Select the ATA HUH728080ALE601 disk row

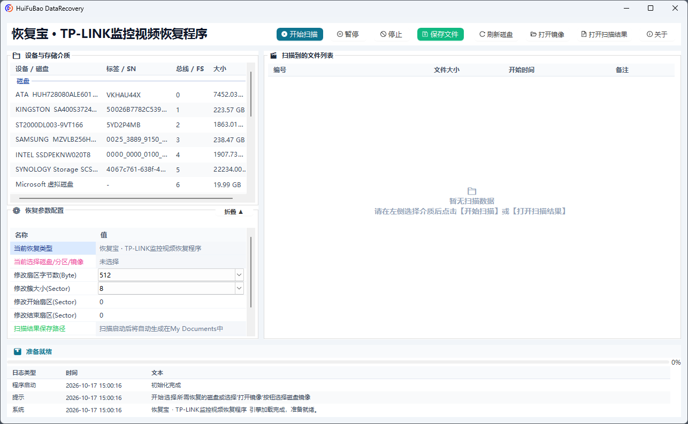128,95
